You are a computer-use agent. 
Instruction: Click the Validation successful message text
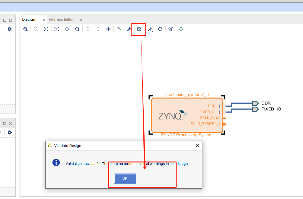click(x=127, y=164)
